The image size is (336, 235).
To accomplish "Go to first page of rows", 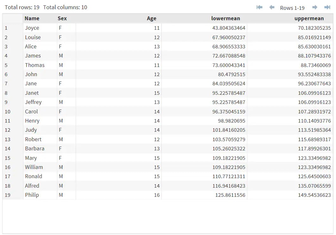I will (259, 8).
